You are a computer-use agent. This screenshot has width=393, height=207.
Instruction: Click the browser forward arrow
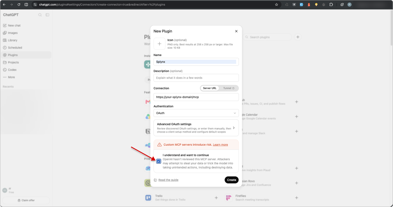[12, 4]
